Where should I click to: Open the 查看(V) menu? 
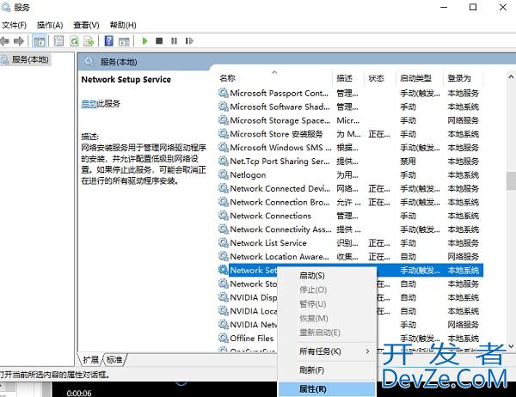(86, 25)
